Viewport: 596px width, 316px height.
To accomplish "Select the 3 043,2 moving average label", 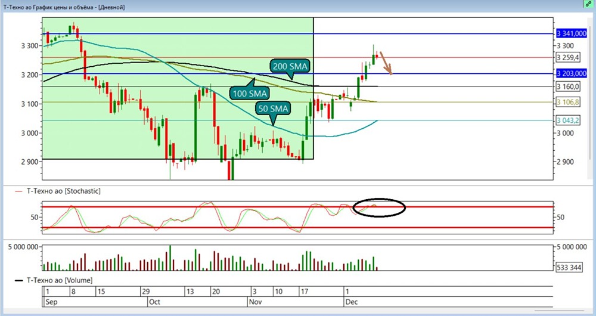I will [568, 120].
